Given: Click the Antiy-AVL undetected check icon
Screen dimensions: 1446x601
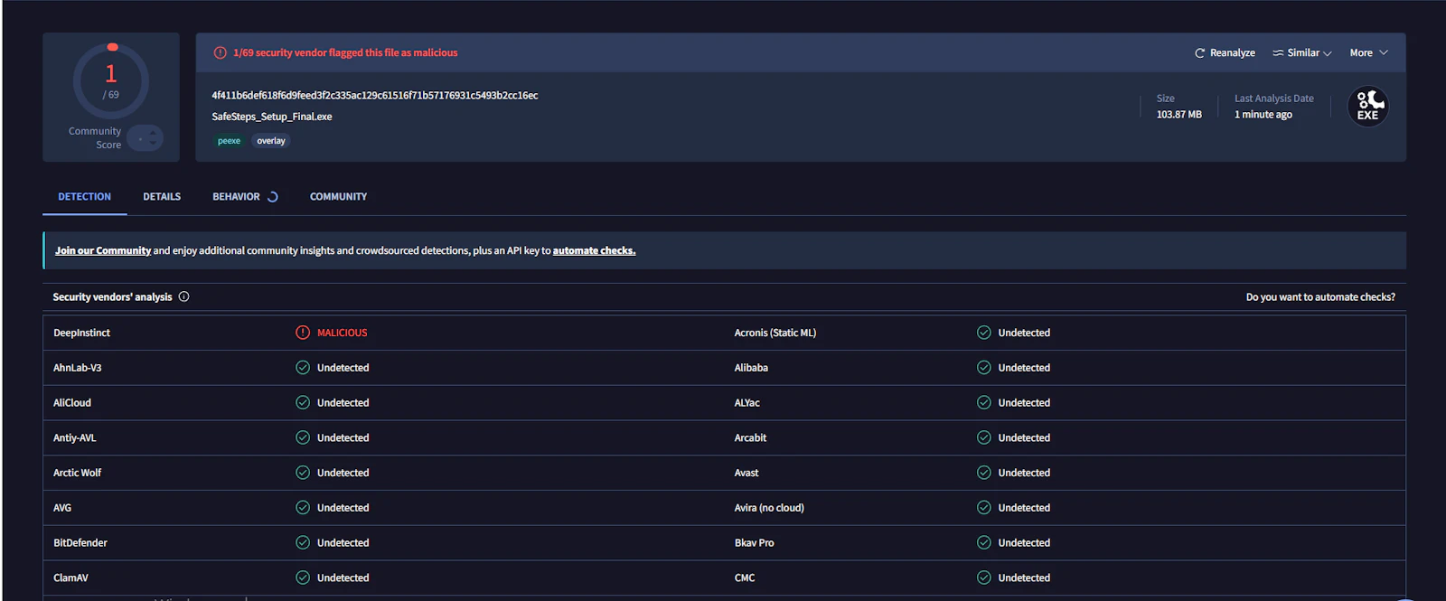Looking at the screenshot, I should (x=303, y=437).
